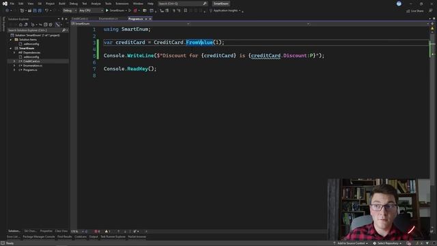Close the Solution Explorer panel
The width and height of the screenshot is (437, 246).
pyautogui.click(x=66, y=19)
